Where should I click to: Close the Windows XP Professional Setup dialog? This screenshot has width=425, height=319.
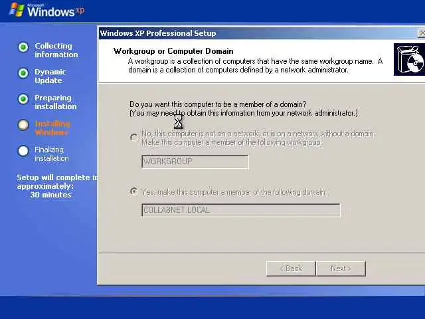[x=422, y=33]
